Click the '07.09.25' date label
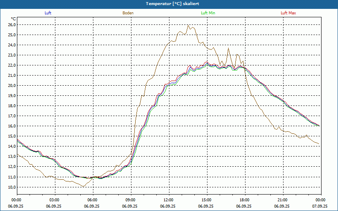This screenshot has width=338, height=211. coord(320,206)
